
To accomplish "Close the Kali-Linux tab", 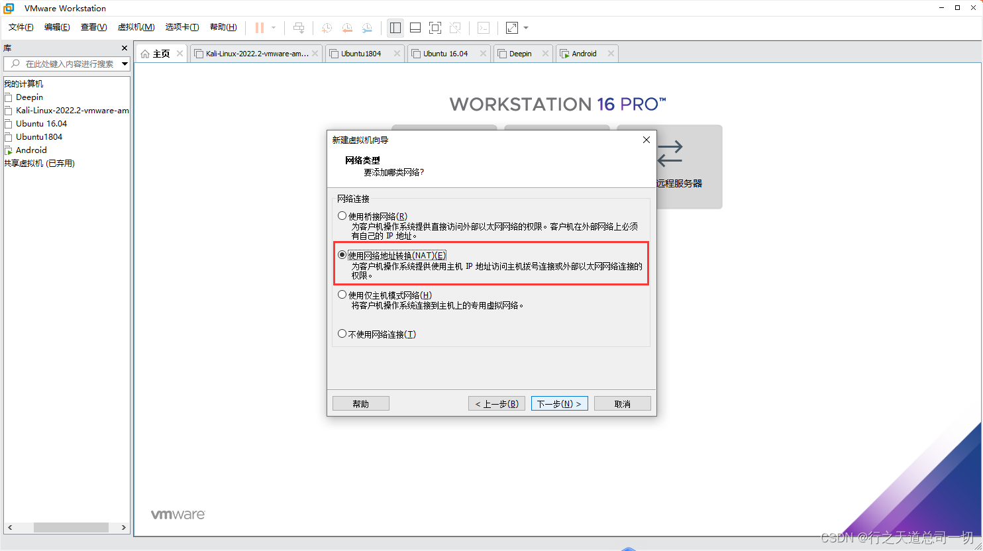I will pyautogui.click(x=315, y=54).
